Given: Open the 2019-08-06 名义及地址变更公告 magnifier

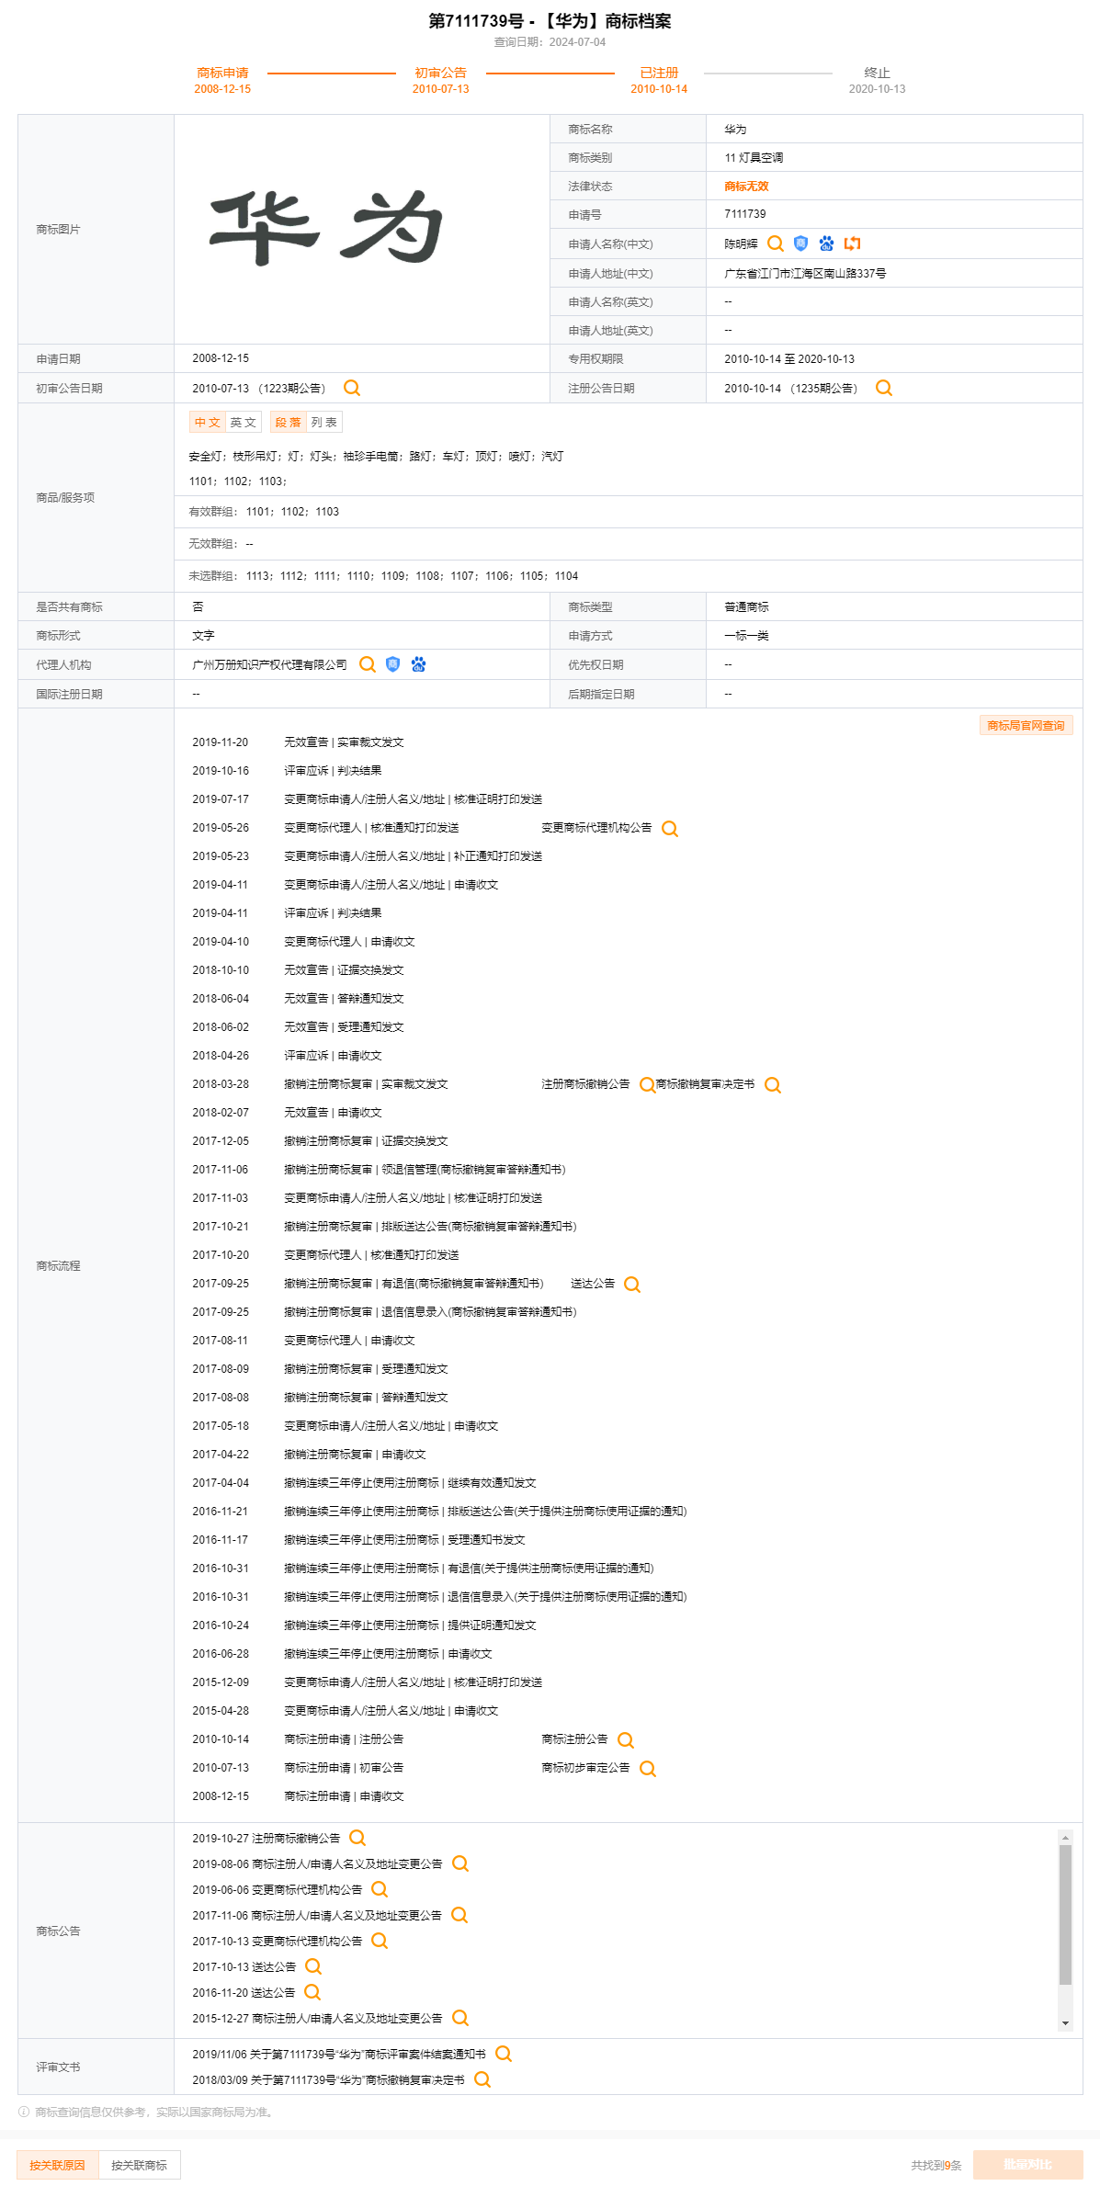Looking at the screenshot, I should coord(460,1863).
